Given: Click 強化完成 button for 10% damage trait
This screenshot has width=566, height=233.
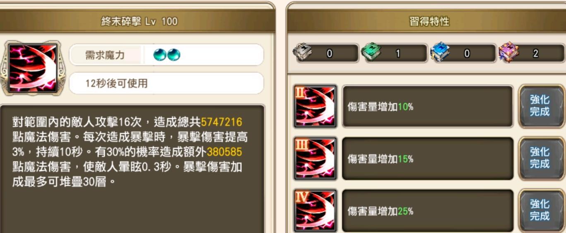Looking at the screenshot, I should click(x=540, y=106).
